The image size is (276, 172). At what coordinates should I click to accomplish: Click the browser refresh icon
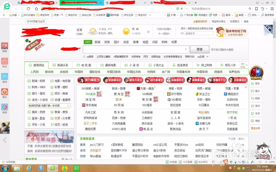coord(28,9)
